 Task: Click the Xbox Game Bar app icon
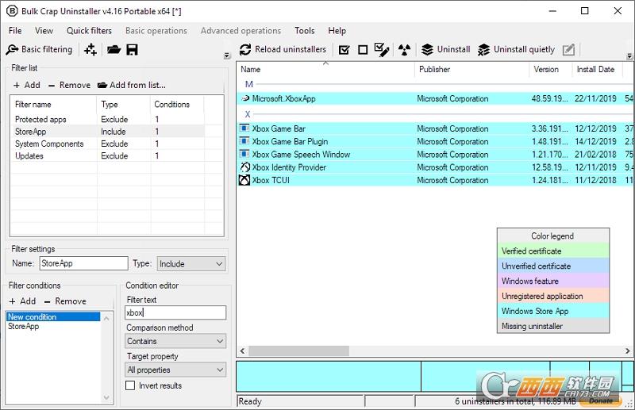[244, 128]
